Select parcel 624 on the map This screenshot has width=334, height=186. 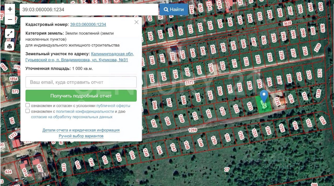coord(8,172)
